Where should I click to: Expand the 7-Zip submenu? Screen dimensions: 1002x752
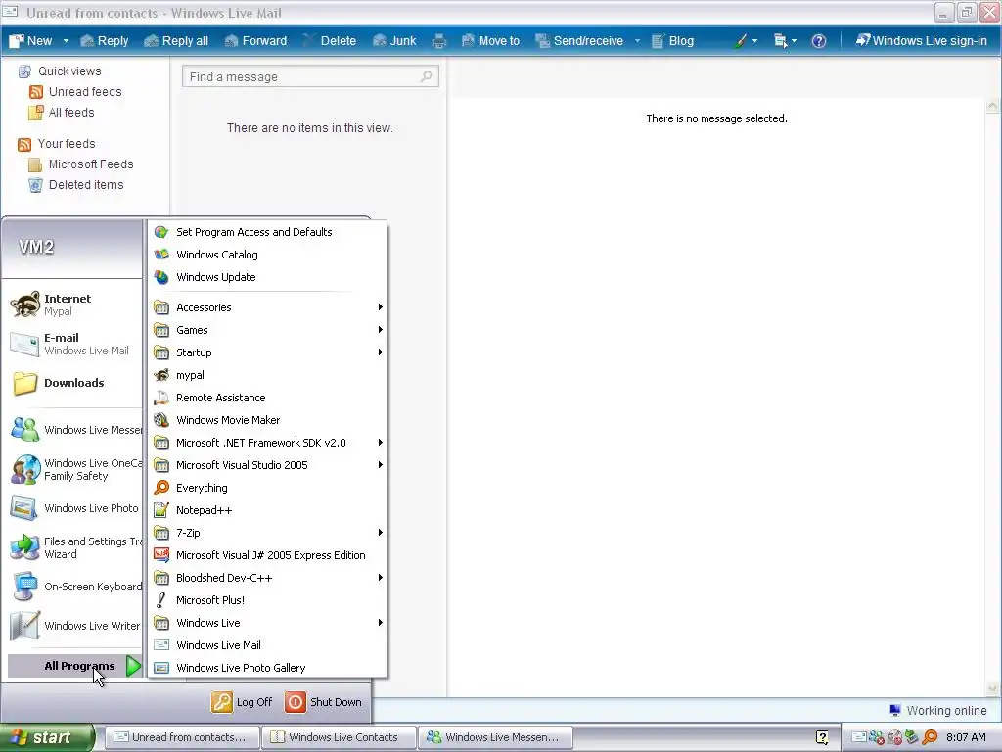click(267, 533)
